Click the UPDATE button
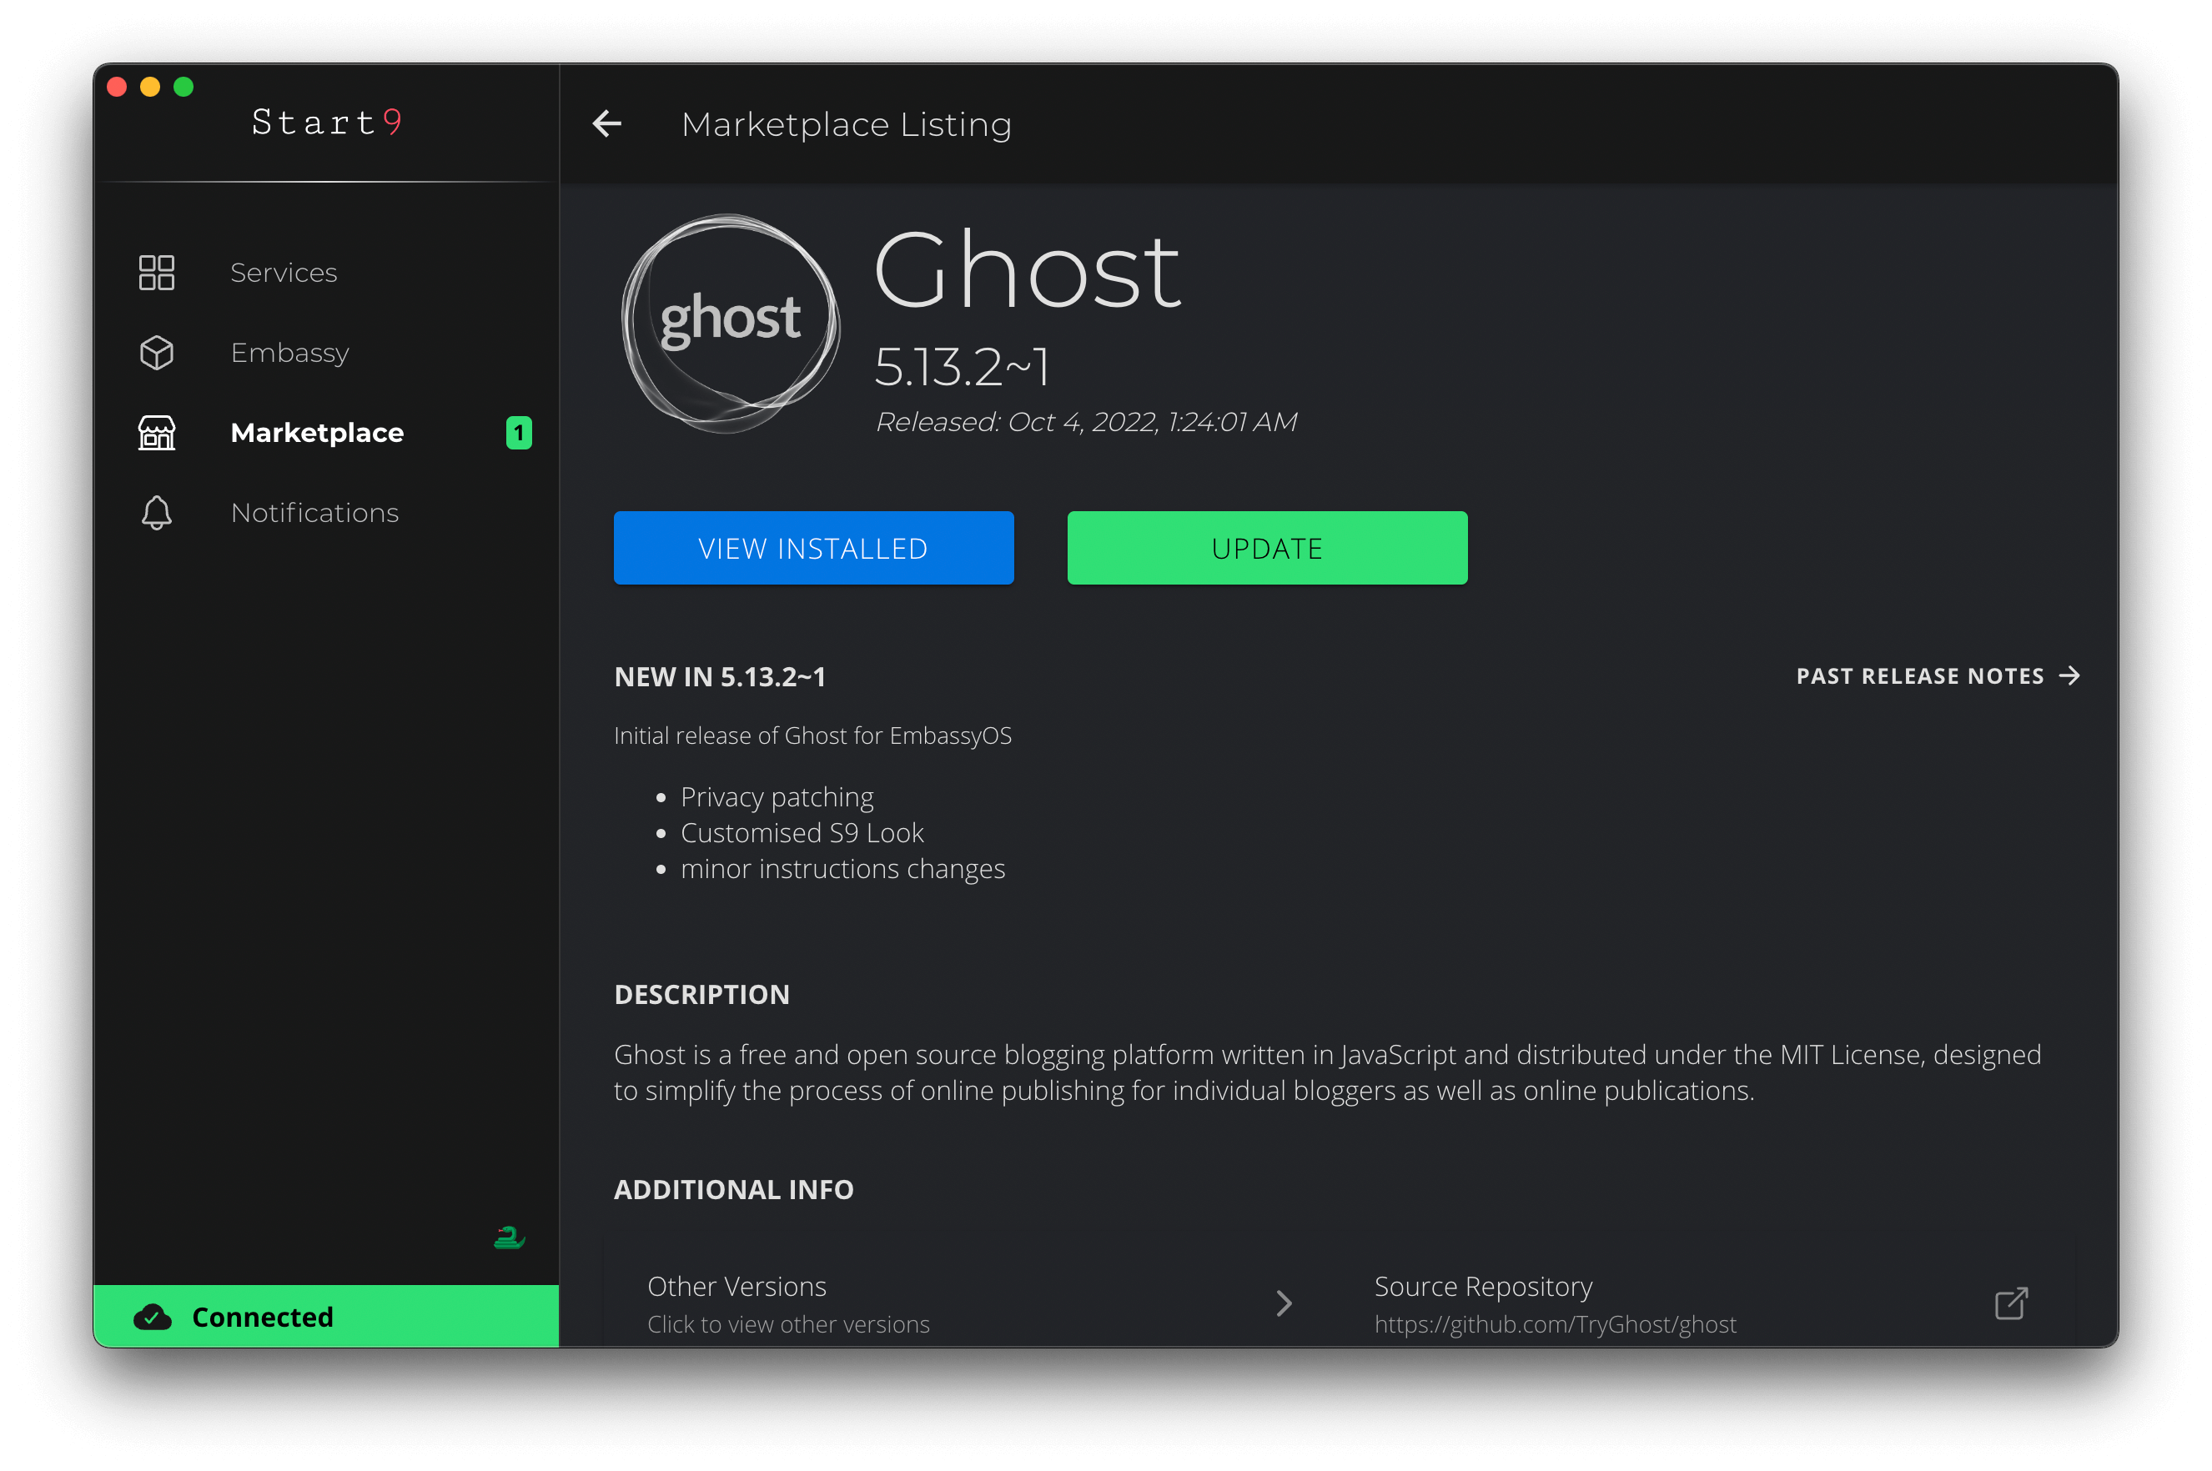Screen dimensions: 2212x1471 [1265, 548]
